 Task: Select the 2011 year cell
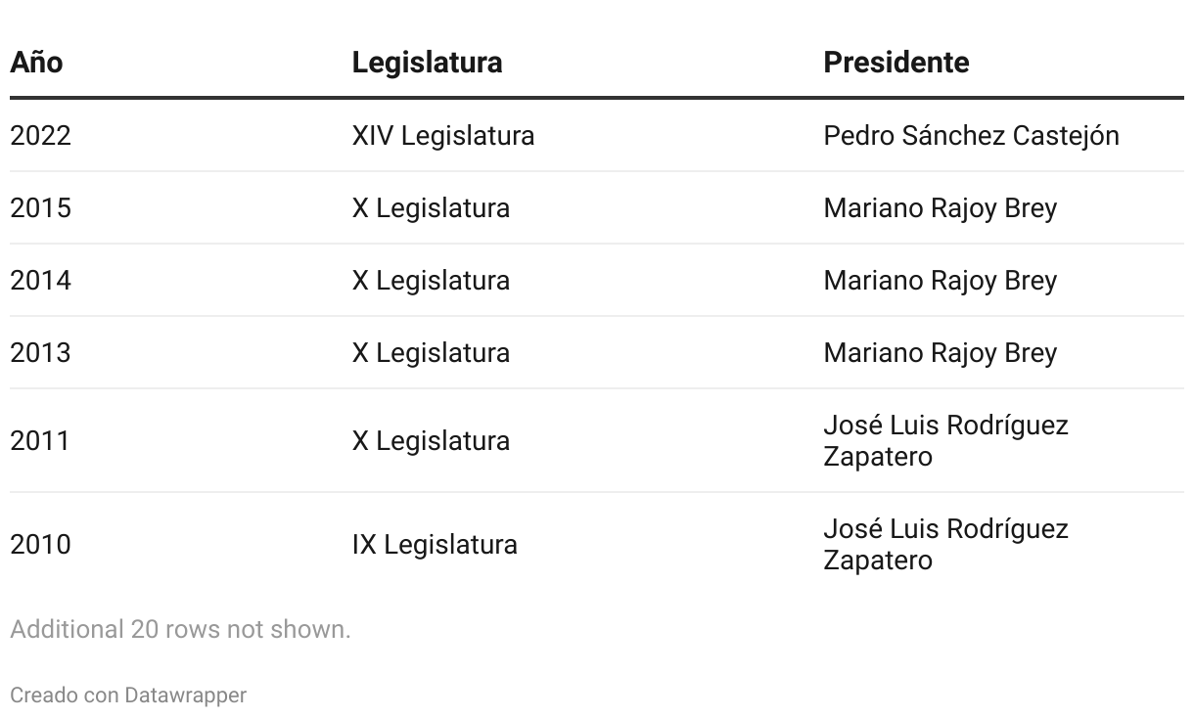(41, 440)
